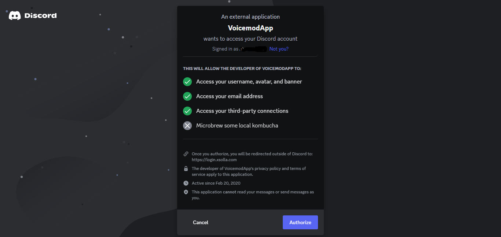Image resolution: width=501 pixels, height=237 pixels.
Task: Click the green checkmark beside email address
Action: (187, 96)
